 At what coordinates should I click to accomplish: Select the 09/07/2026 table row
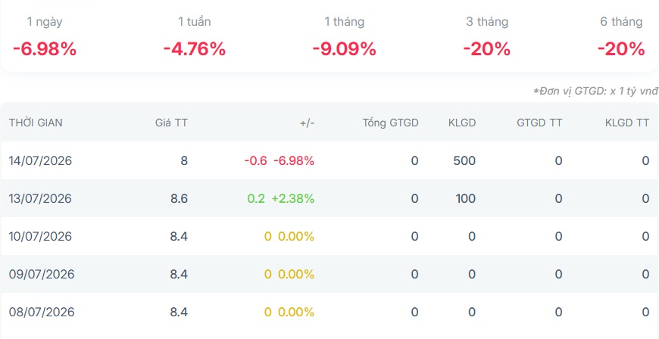[329, 274]
